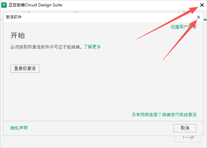
Task: Click the Circuit Design Suite installer logo icon
Action: click(4, 5)
